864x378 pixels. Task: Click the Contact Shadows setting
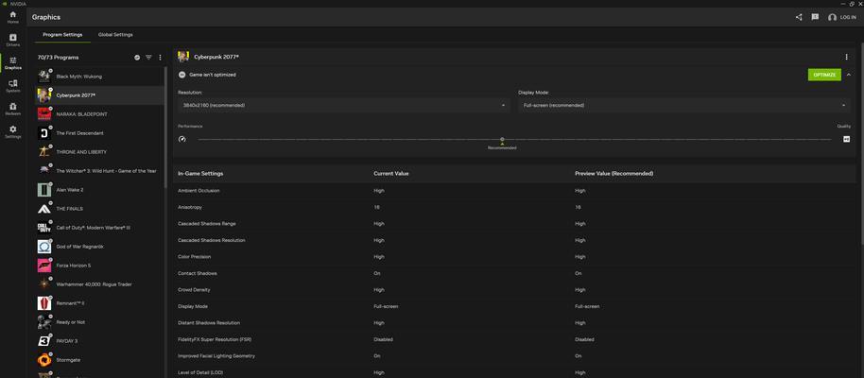[x=198, y=273]
